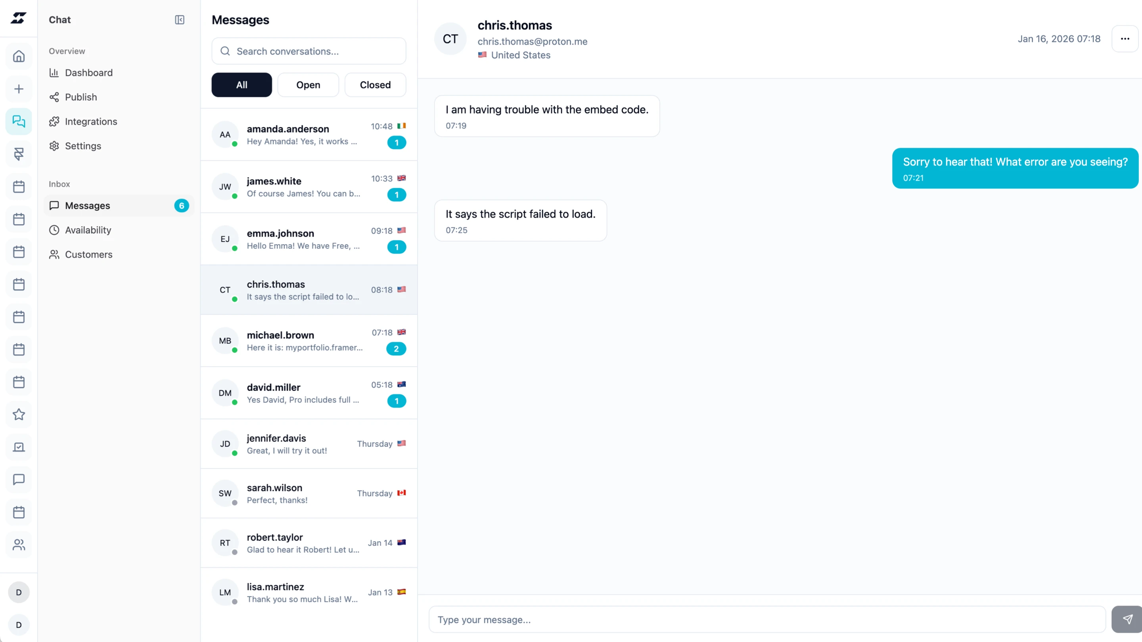Screen dimensions: 1142x642
Task: Click the plus icon in left rail
Action: coord(19,89)
